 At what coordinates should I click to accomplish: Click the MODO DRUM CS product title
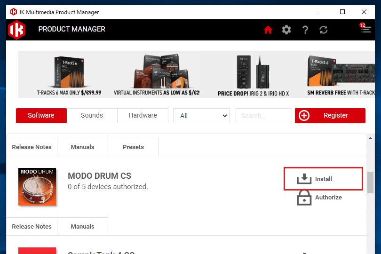point(99,176)
